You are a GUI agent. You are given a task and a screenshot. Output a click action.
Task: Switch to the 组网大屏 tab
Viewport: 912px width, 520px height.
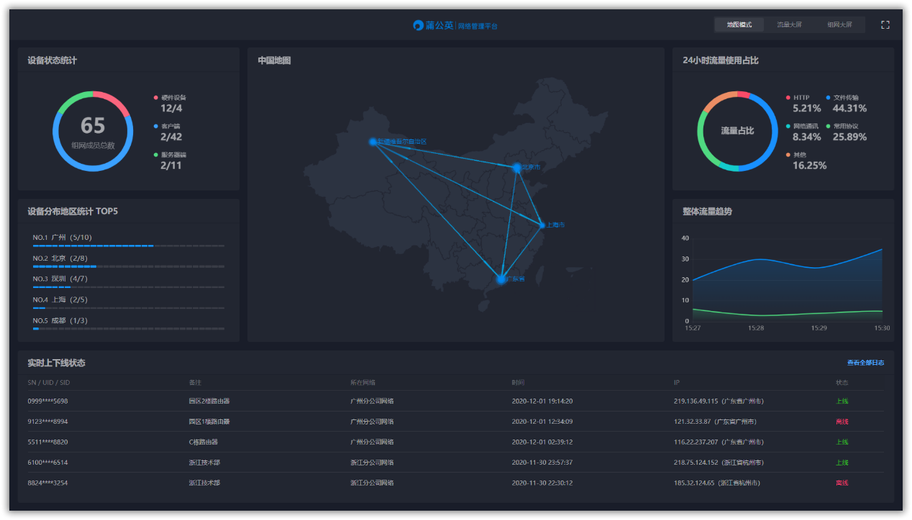point(839,24)
